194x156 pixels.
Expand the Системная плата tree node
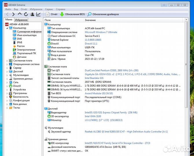[7, 61]
